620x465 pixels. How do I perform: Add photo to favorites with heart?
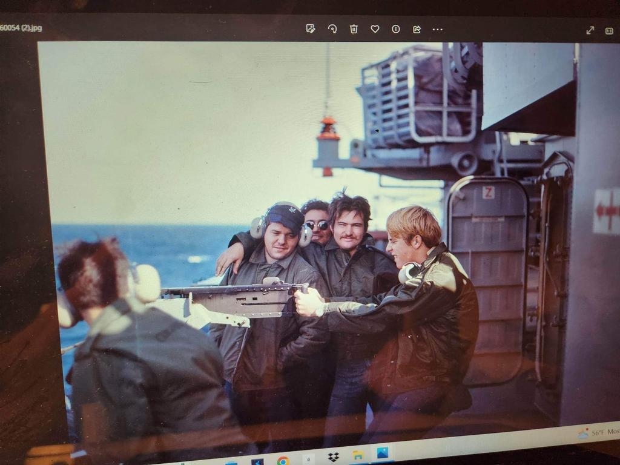[x=375, y=28]
